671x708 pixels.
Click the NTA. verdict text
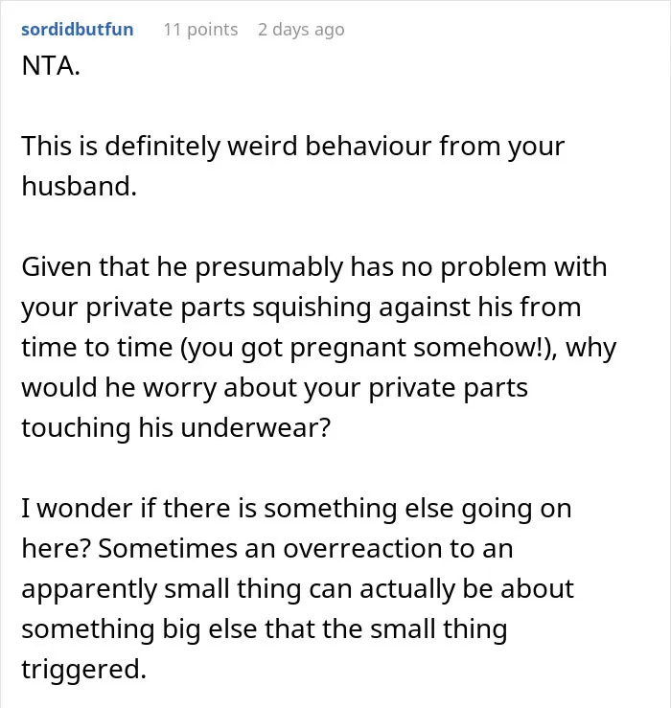[51, 66]
